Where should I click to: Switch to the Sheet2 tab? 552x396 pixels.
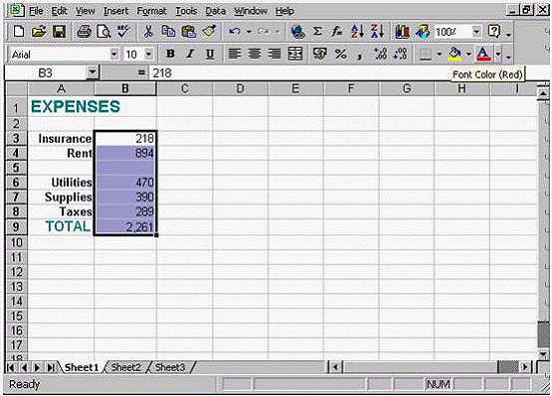pos(125,367)
